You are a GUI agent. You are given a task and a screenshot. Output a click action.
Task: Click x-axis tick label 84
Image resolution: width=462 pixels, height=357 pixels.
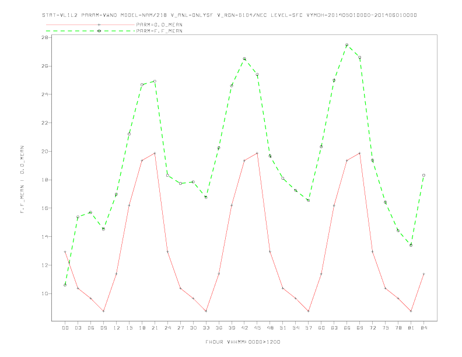[423, 328]
